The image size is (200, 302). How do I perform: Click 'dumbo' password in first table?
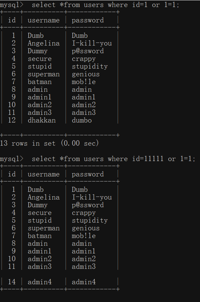[82, 120]
